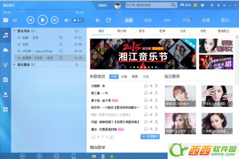Open the local music note sidebar icon
The width and height of the screenshot is (239, 159).
tap(6, 35)
